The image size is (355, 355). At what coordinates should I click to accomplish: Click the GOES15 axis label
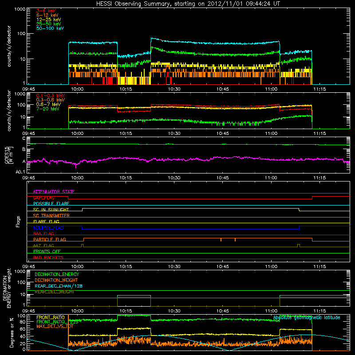pyautogui.click(x=7, y=155)
